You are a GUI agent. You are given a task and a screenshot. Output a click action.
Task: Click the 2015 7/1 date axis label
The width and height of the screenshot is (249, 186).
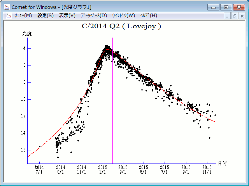[165, 170]
